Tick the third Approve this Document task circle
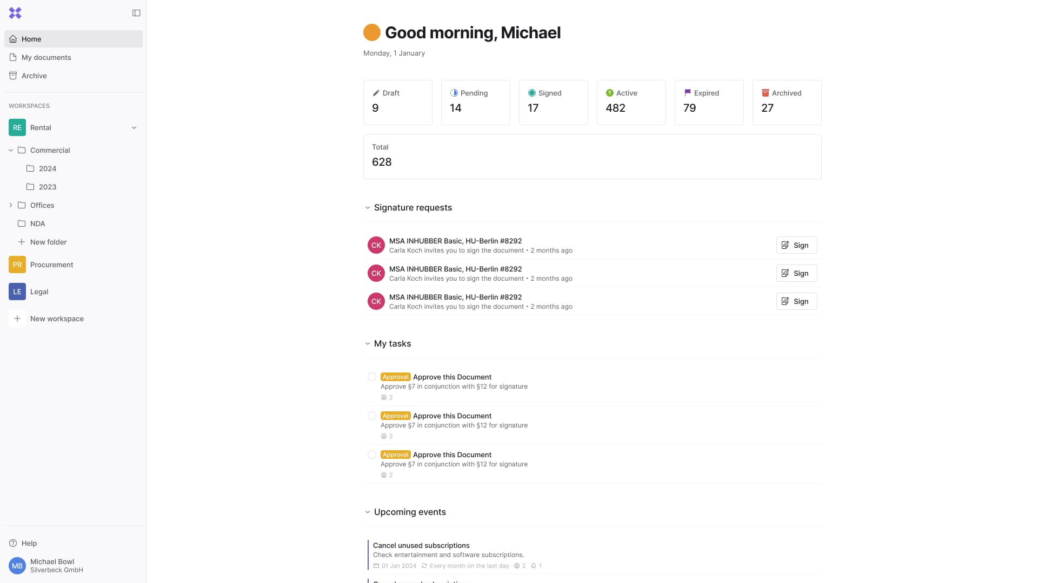Screen dimensions: 1038x583 coord(372,455)
